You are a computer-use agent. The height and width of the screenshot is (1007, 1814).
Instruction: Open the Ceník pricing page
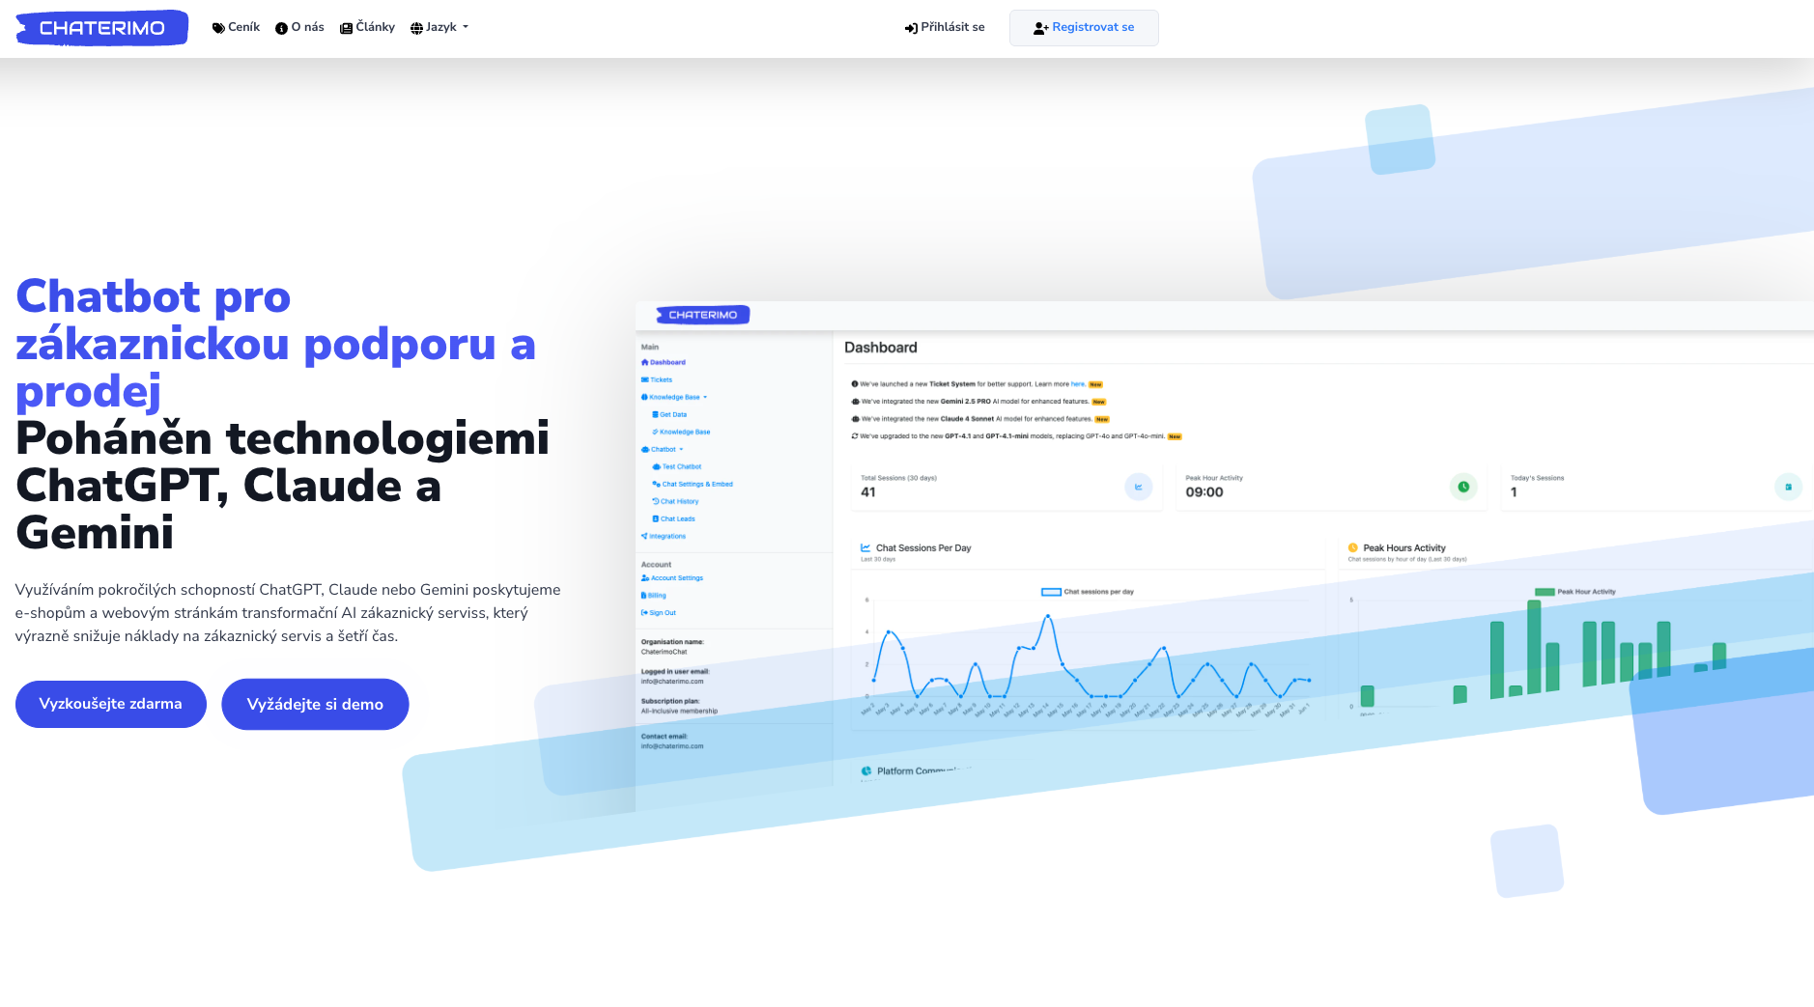pos(236,27)
